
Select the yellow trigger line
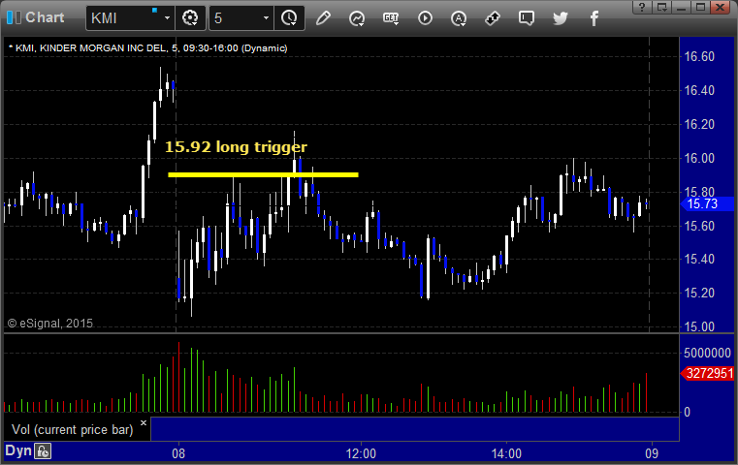pos(263,175)
